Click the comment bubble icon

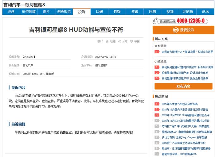coord(99,41)
